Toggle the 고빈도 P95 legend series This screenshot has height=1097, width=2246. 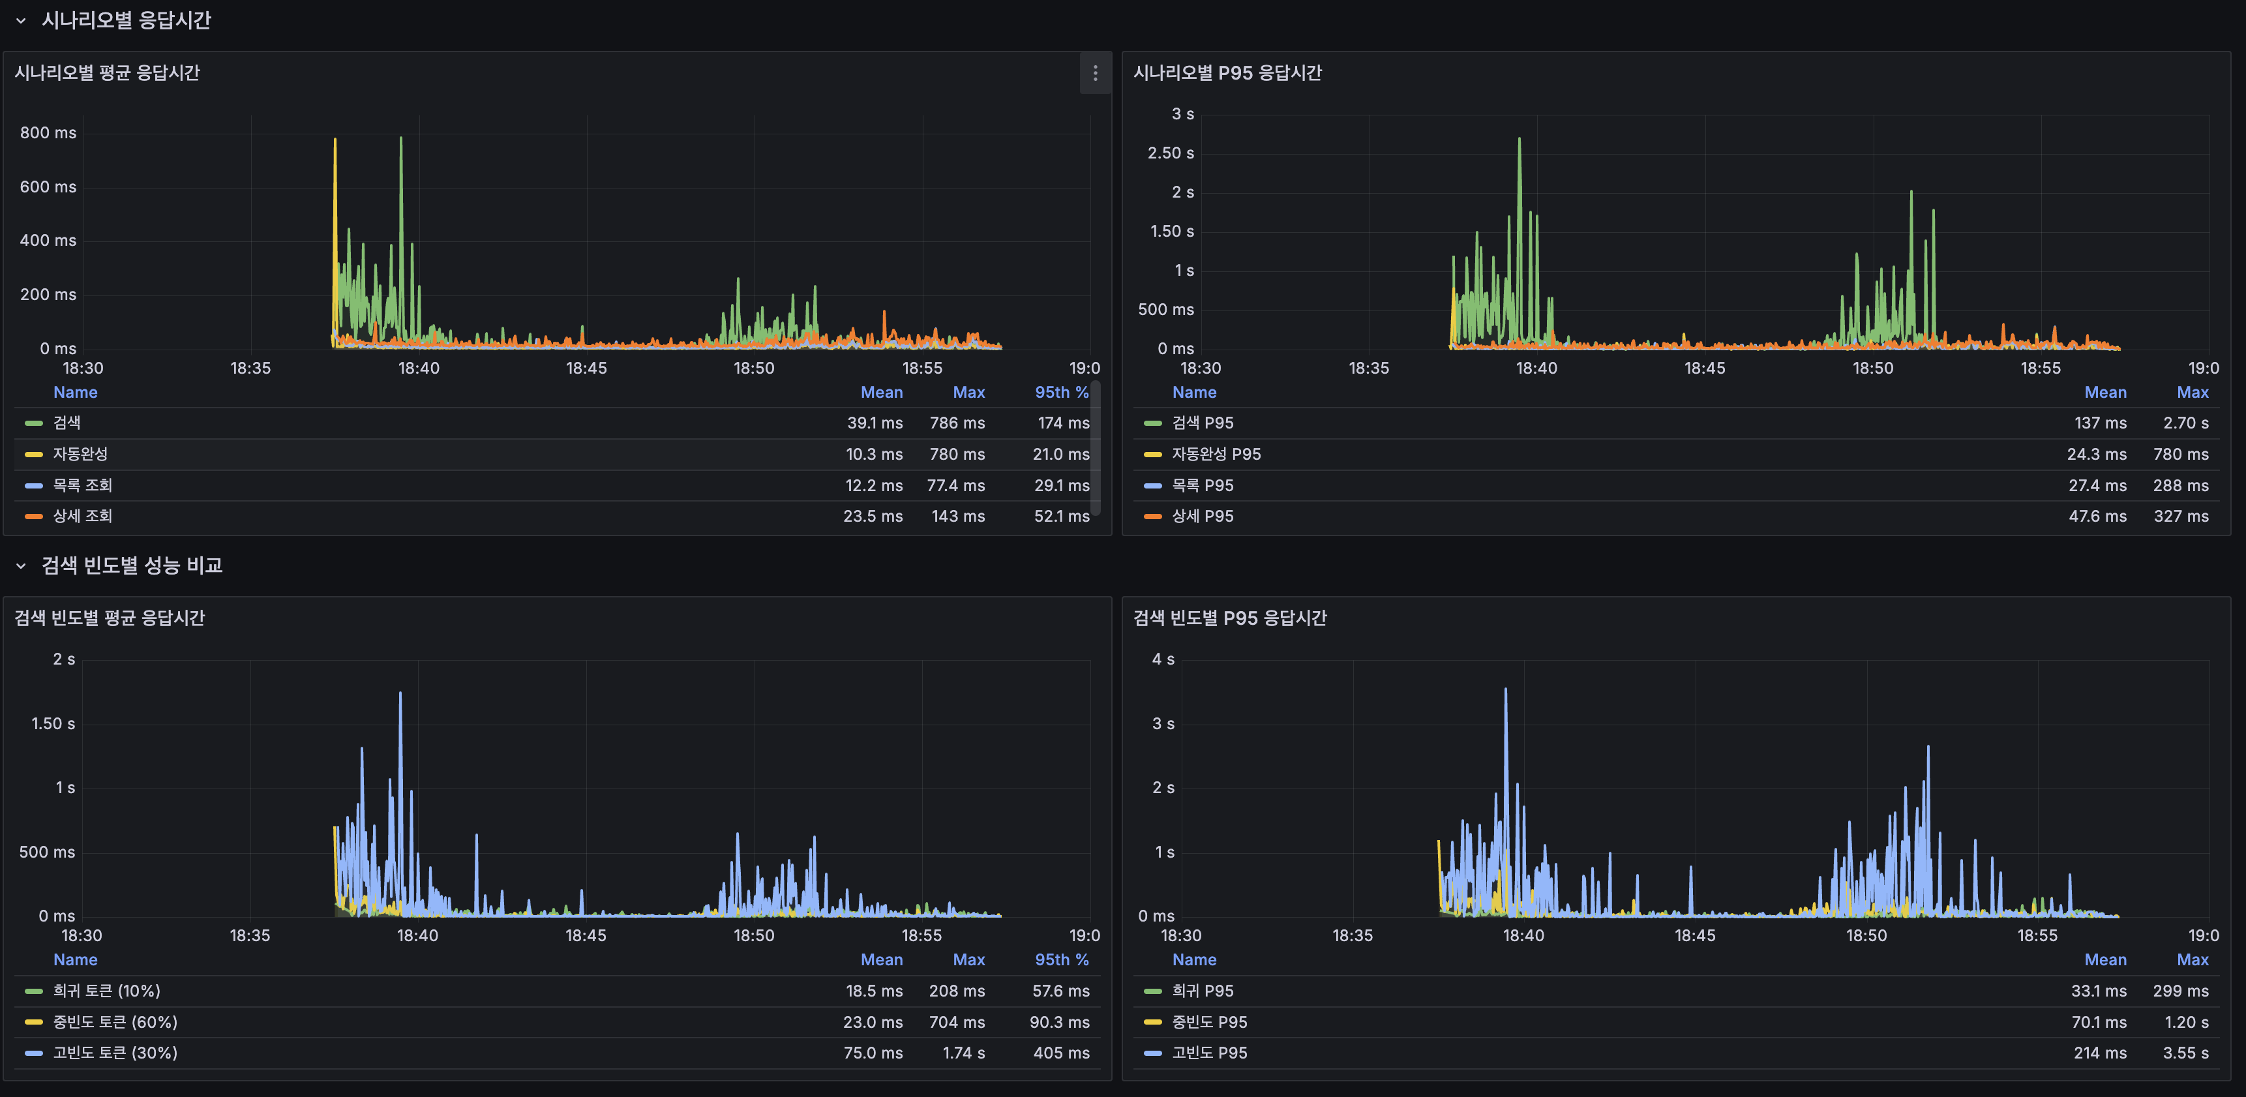click(1209, 1053)
